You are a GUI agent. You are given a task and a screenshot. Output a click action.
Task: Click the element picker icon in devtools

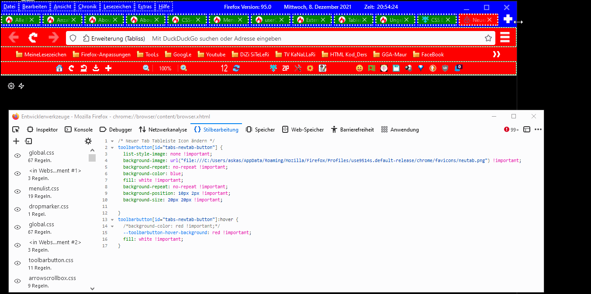(16, 129)
